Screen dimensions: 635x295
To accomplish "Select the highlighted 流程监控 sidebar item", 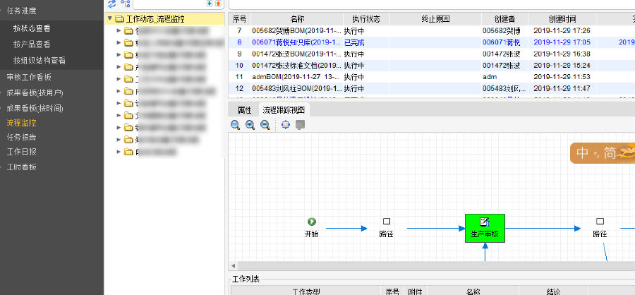I will tap(21, 123).
